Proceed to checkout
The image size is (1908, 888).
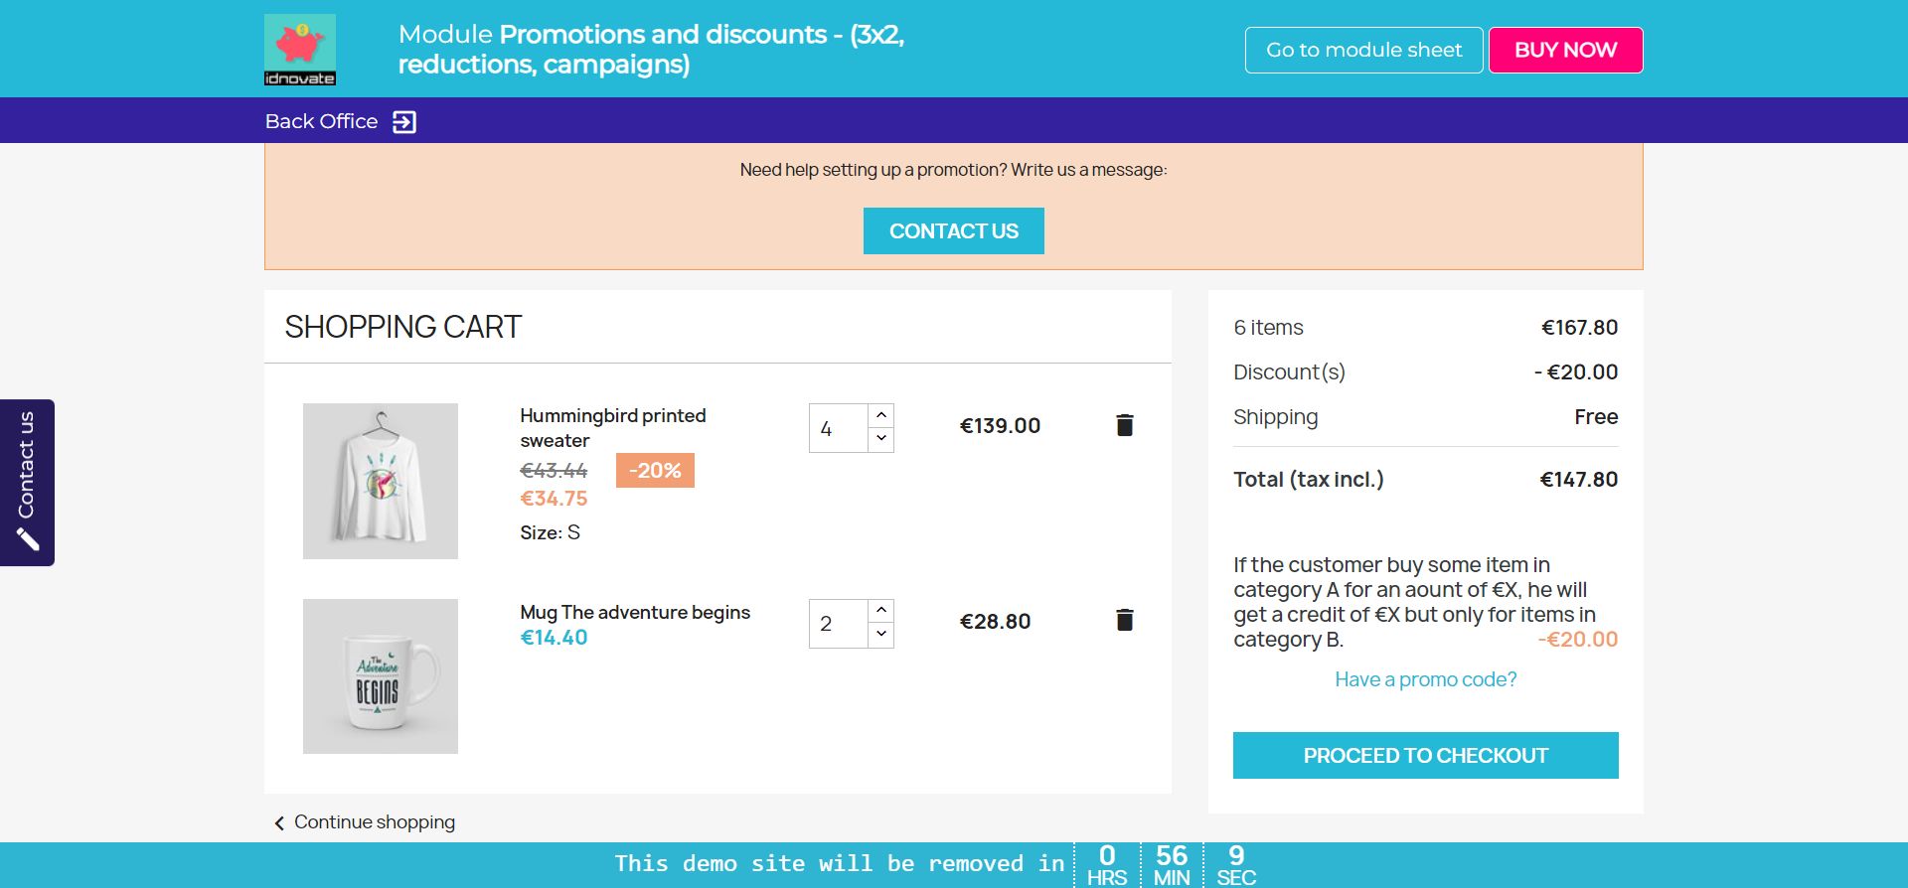point(1425,756)
